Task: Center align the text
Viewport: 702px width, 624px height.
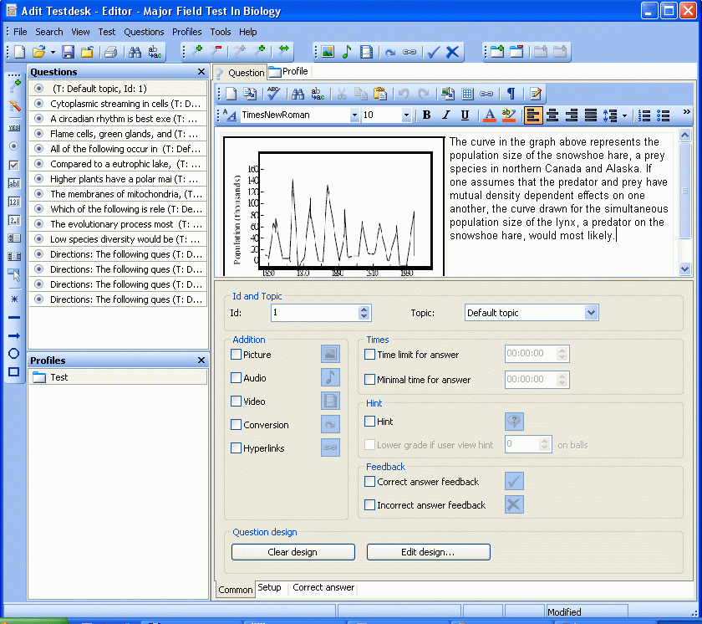Action: (x=552, y=115)
